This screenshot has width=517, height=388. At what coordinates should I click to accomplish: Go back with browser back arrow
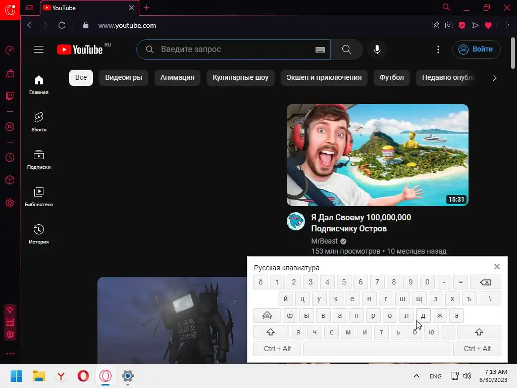[x=29, y=25]
